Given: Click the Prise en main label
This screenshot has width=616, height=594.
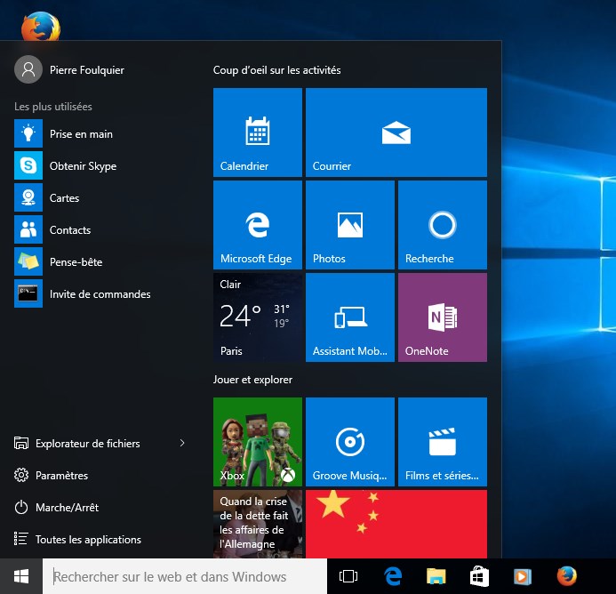Looking at the screenshot, I should (81, 134).
